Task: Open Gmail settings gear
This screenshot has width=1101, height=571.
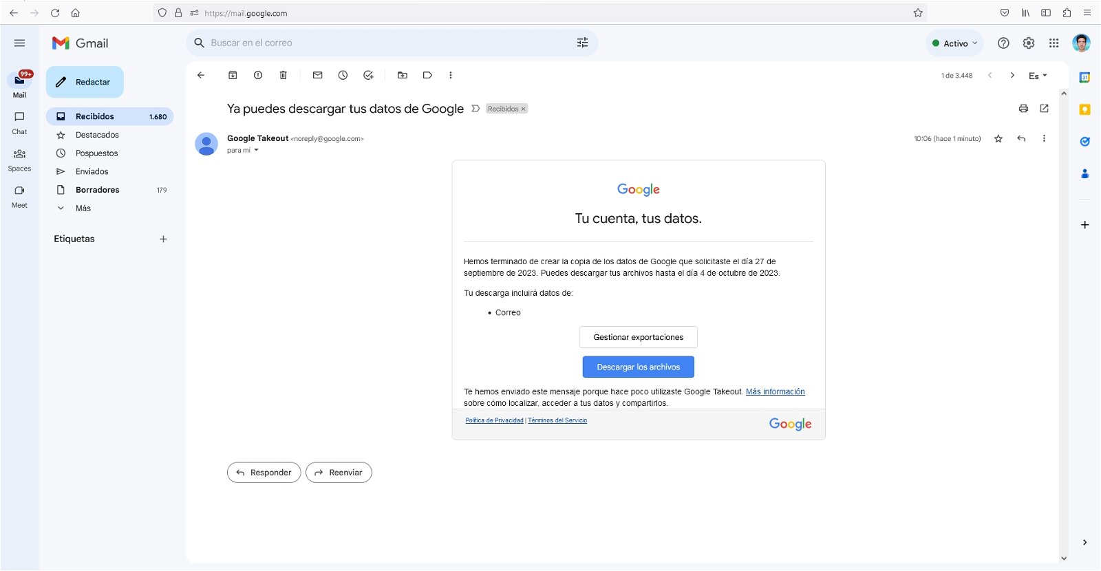Action: tap(1029, 43)
